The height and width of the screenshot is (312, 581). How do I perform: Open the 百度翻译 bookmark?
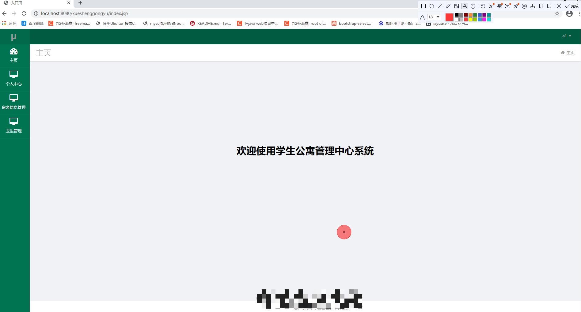pyautogui.click(x=32, y=23)
